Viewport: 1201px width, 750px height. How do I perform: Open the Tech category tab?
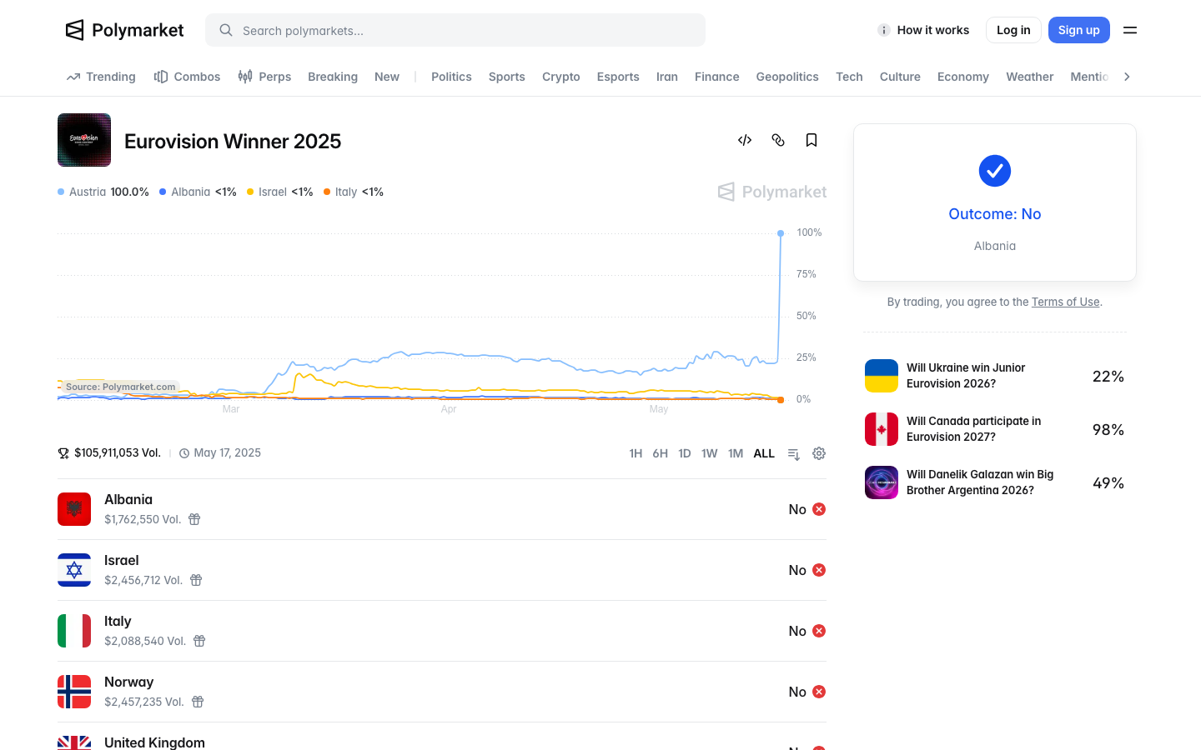coord(849,77)
